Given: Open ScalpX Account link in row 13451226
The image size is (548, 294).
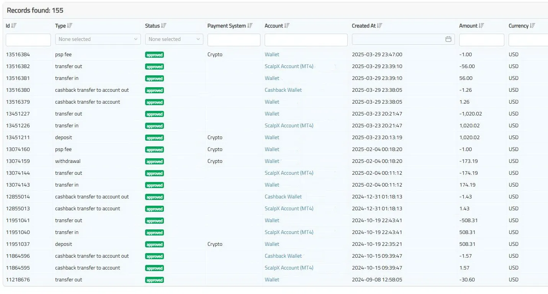Looking at the screenshot, I should (289, 125).
